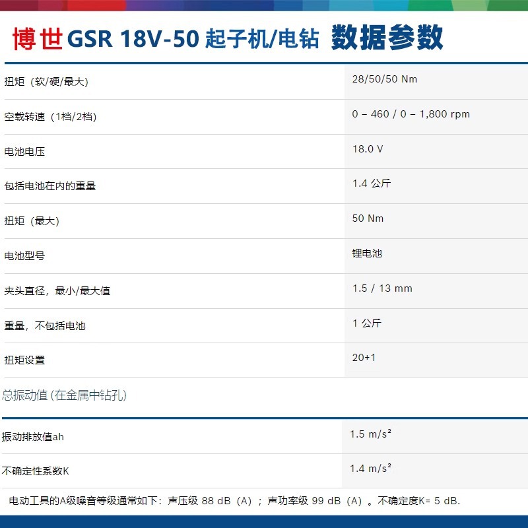Click the value 18.0 V

(368, 149)
